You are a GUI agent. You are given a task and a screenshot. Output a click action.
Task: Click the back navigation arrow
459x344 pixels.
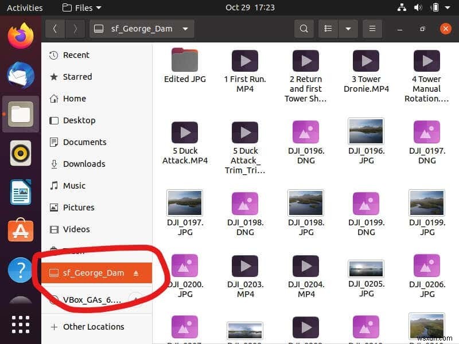pyautogui.click(x=55, y=28)
